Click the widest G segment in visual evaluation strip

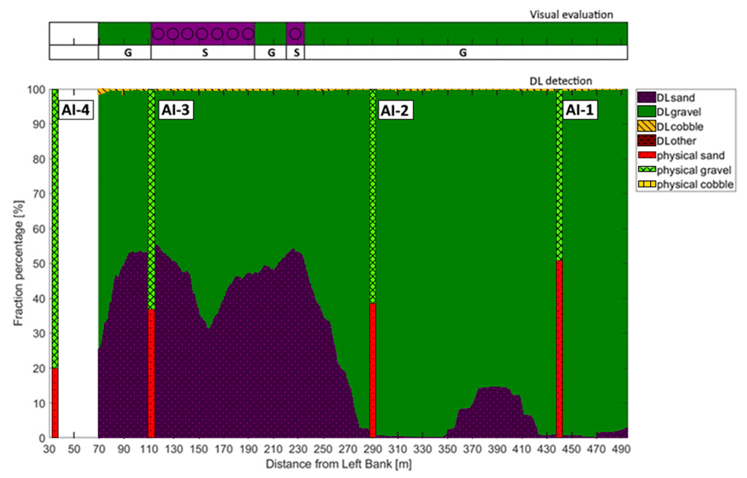pyautogui.click(x=465, y=53)
